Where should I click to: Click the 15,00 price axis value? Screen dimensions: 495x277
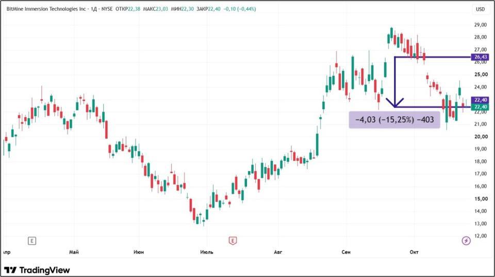pos(481,198)
